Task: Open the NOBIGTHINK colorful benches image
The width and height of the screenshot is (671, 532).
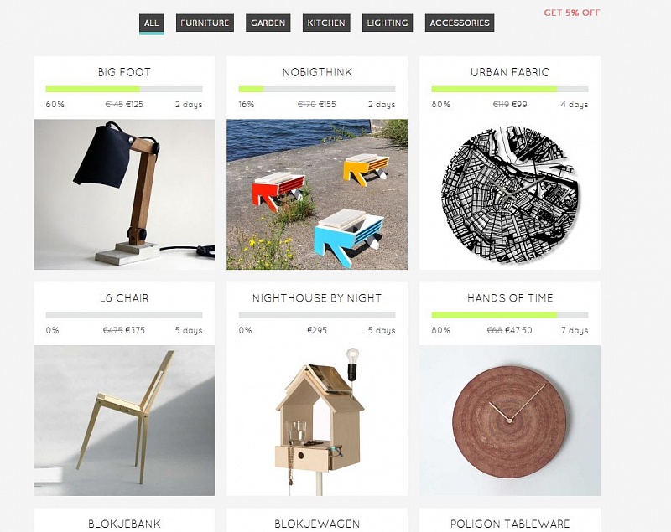Action: pyautogui.click(x=317, y=194)
